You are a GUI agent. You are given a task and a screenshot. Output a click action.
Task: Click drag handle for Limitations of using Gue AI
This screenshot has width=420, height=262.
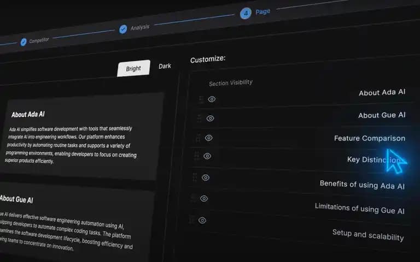193,198
